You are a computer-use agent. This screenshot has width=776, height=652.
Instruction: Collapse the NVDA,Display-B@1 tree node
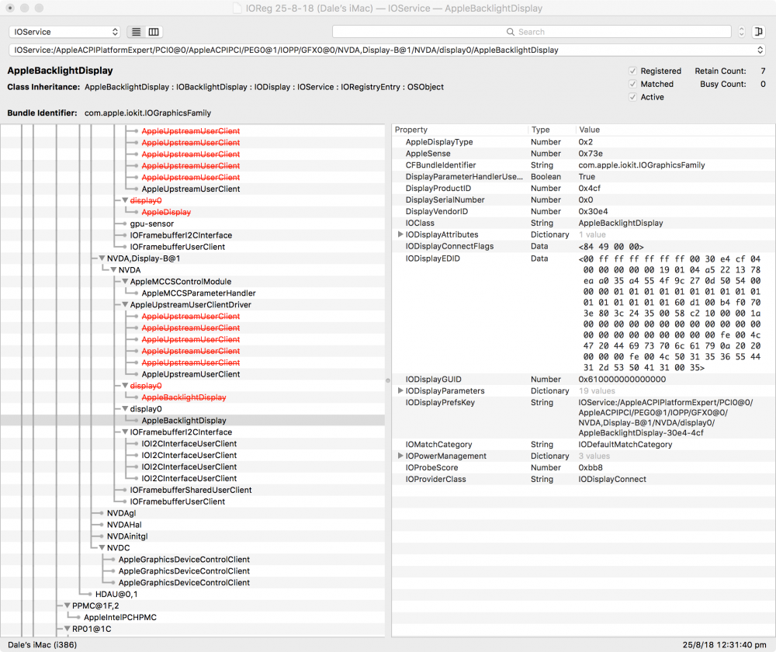coord(102,258)
